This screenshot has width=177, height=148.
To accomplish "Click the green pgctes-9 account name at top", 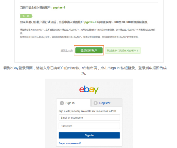I will [x=59, y=8].
